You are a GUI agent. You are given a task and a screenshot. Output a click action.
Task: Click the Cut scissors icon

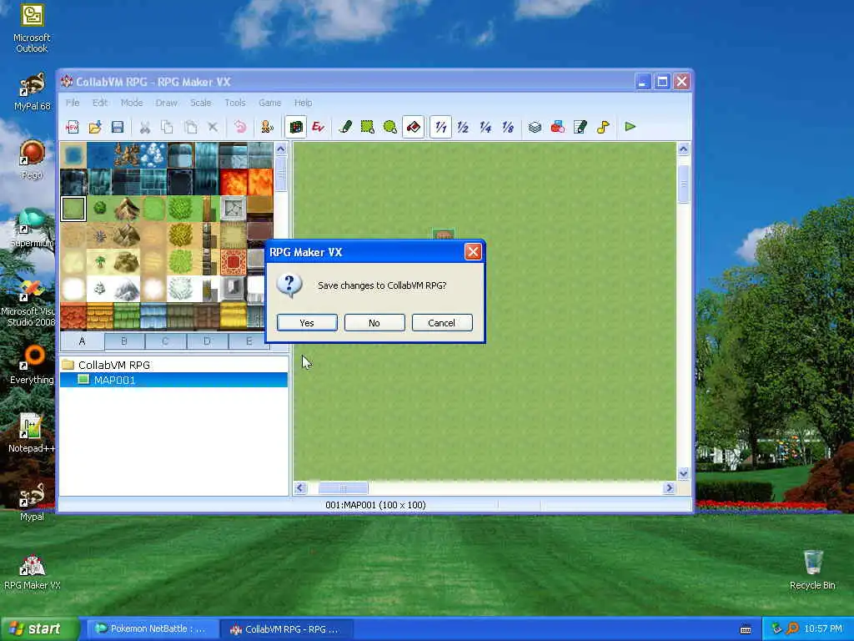(145, 127)
